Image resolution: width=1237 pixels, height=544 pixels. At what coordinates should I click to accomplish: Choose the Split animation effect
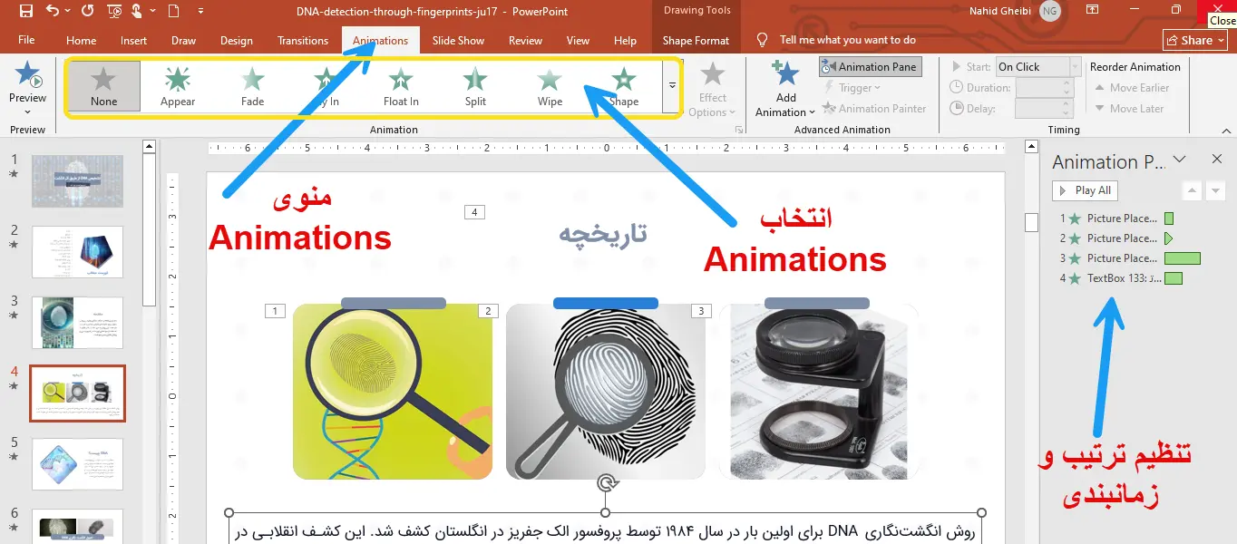[475, 86]
